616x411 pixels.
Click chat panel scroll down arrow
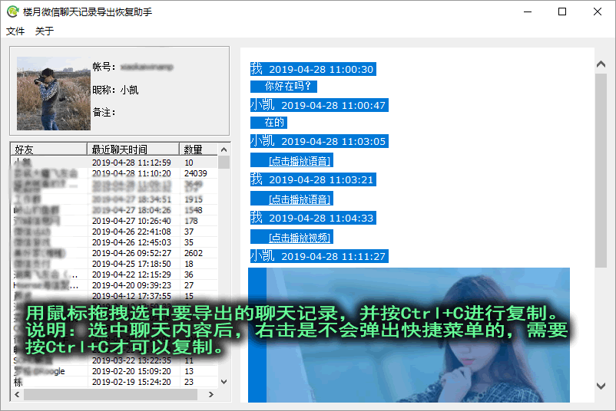(x=601, y=386)
